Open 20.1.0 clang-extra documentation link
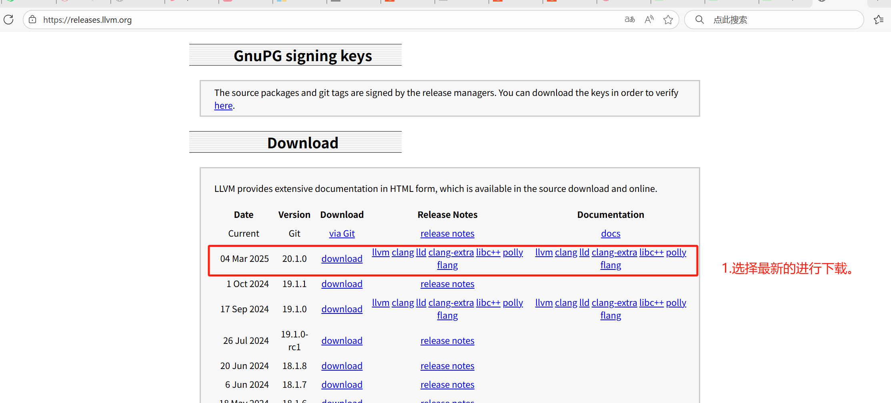891x403 pixels. (x=614, y=252)
